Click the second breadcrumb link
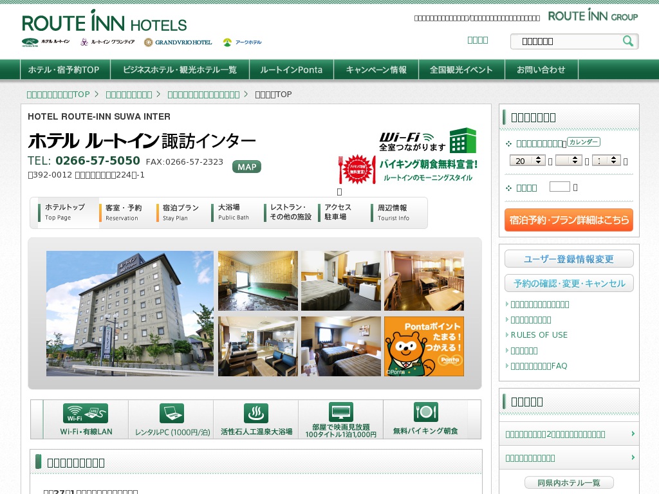This screenshot has height=494, width=659. tap(129, 95)
